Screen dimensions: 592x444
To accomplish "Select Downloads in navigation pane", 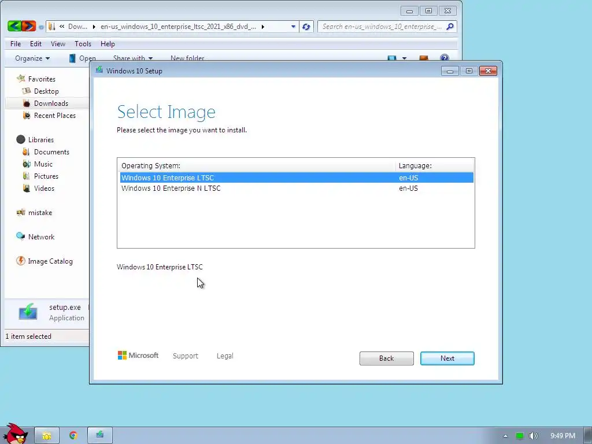I will (x=45, y=103).
